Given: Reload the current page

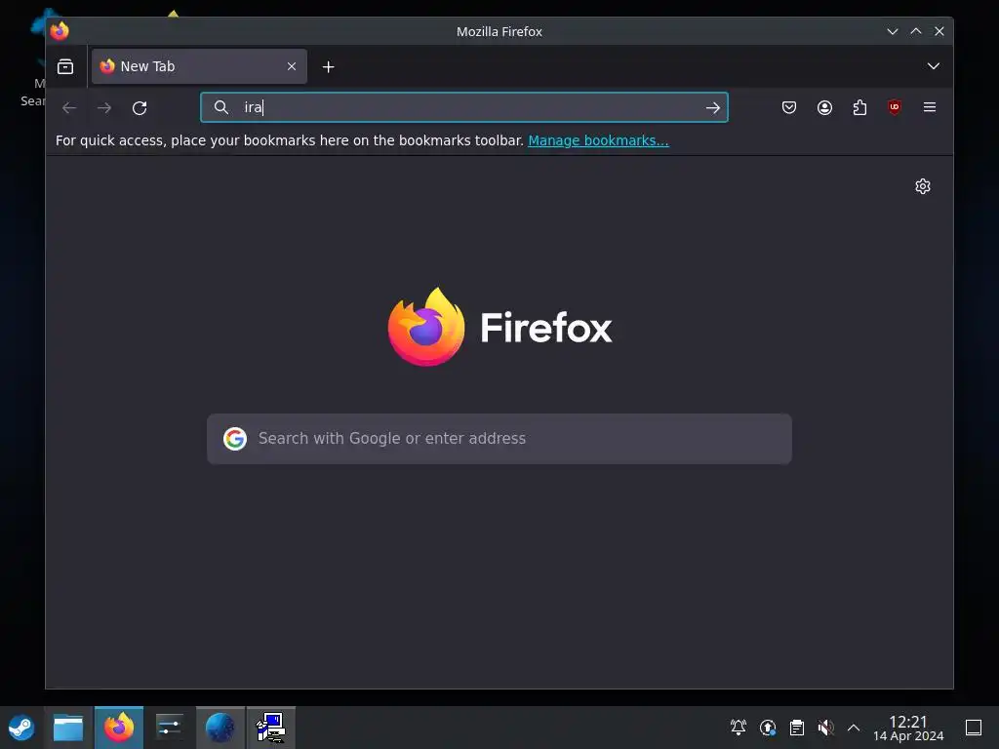Looking at the screenshot, I should [x=140, y=107].
